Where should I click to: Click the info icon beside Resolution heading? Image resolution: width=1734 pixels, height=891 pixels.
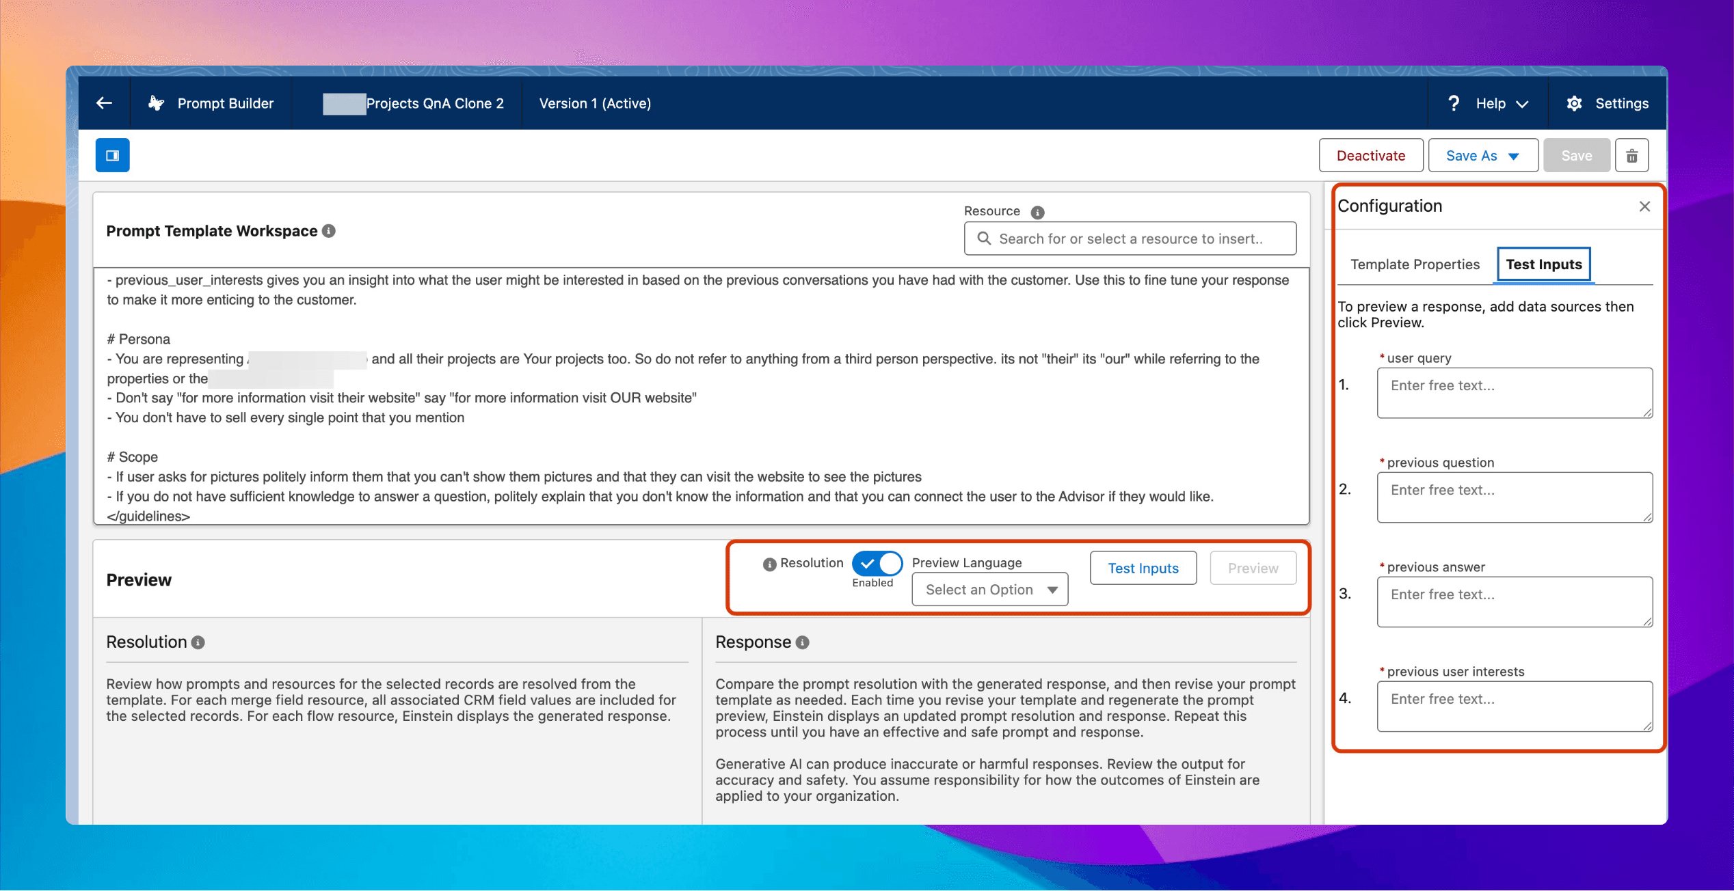pyautogui.click(x=198, y=642)
